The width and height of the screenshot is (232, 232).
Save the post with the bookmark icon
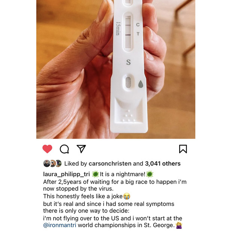pyautogui.click(x=183, y=149)
